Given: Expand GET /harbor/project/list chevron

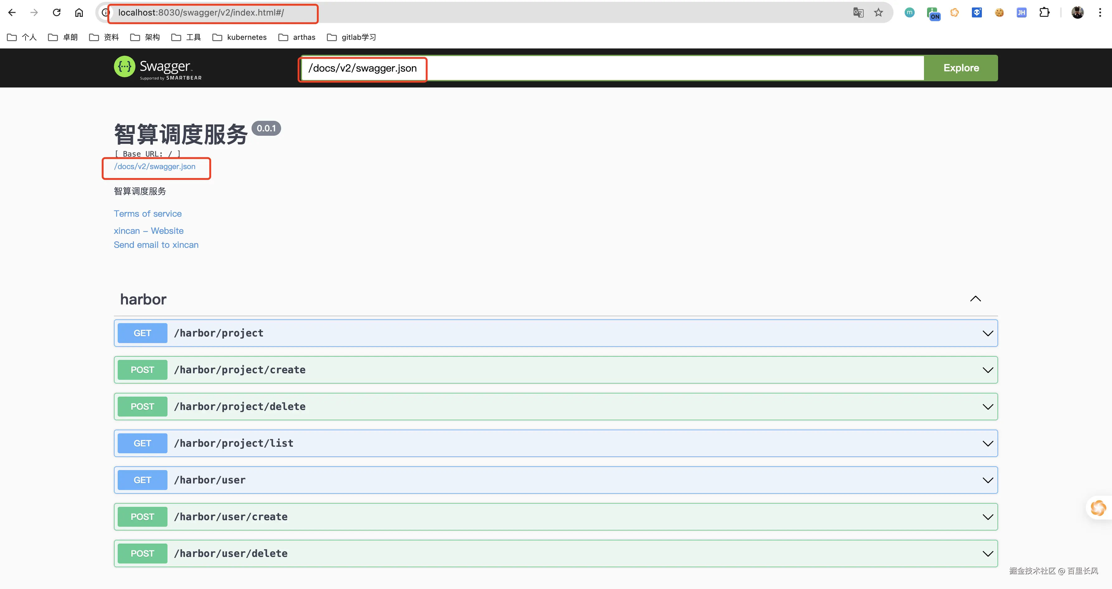Looking at the screenshot, I should click(x=988, y=444).
